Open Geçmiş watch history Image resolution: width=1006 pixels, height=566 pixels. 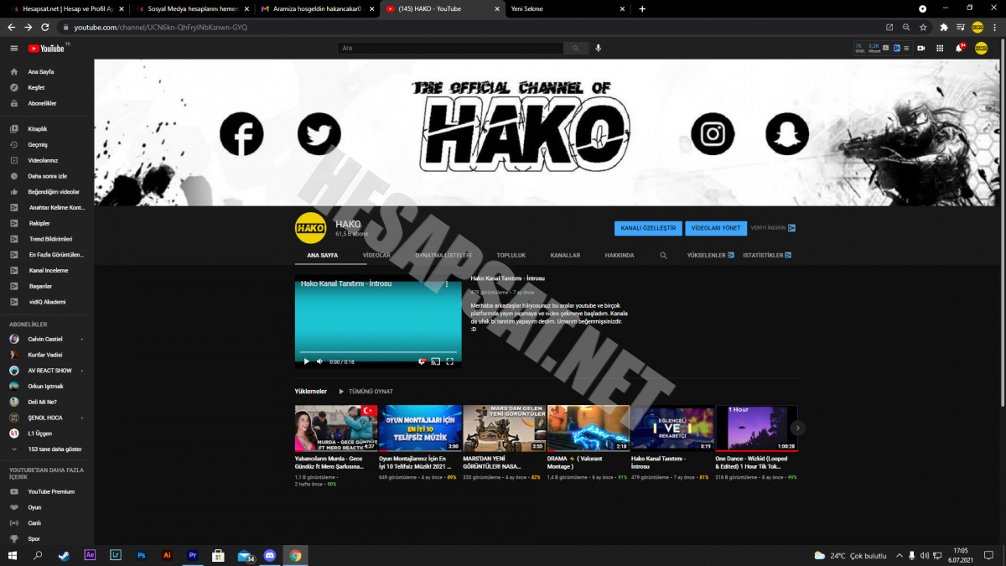(38, 145)
